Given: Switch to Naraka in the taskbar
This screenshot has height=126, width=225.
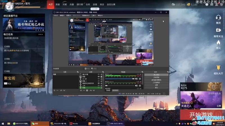Looking at the screenshot, I should click(x=78, y=123).
